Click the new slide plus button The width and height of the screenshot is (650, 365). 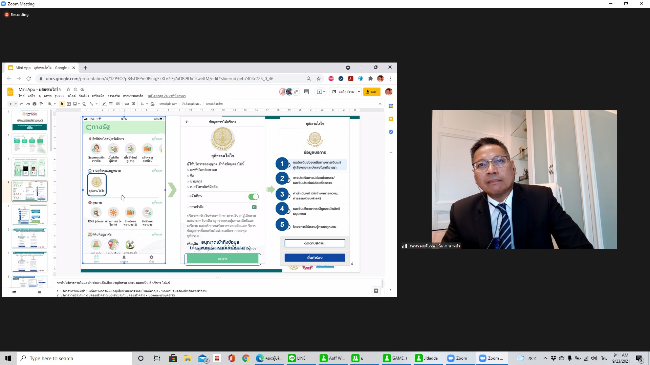[10, 104]
